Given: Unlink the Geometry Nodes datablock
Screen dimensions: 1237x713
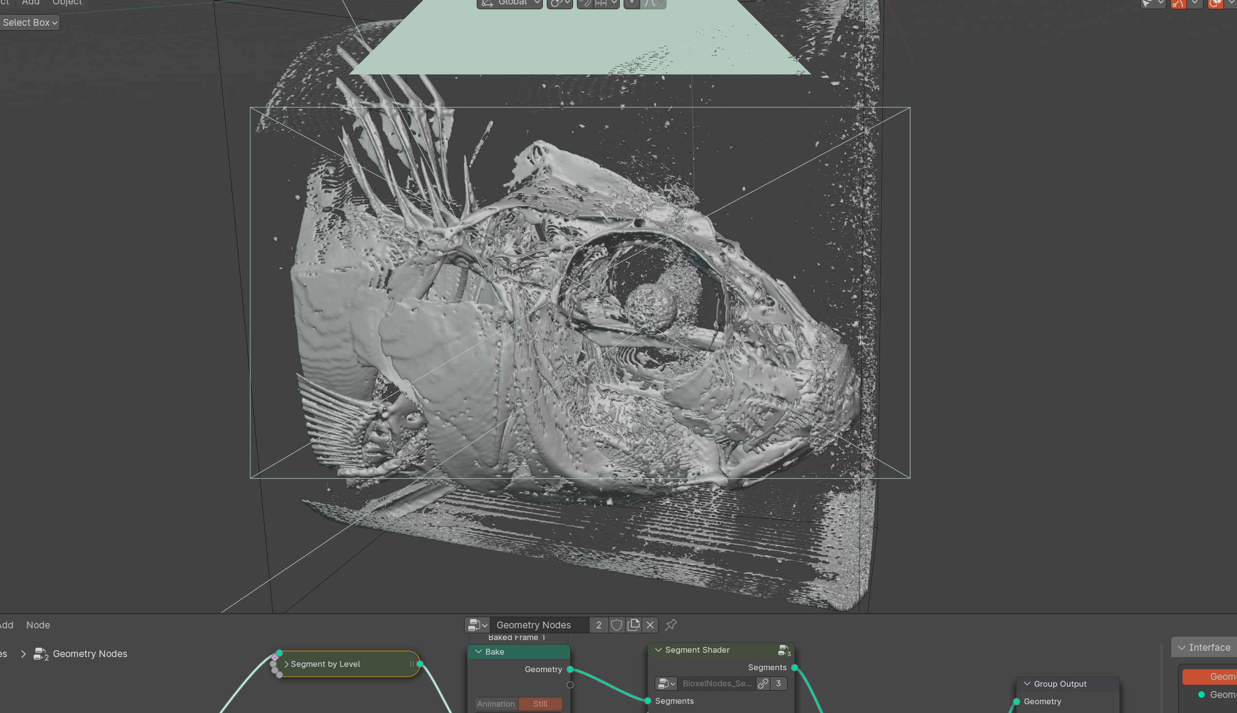Looking at the screenshot, I should click(650, 625).
